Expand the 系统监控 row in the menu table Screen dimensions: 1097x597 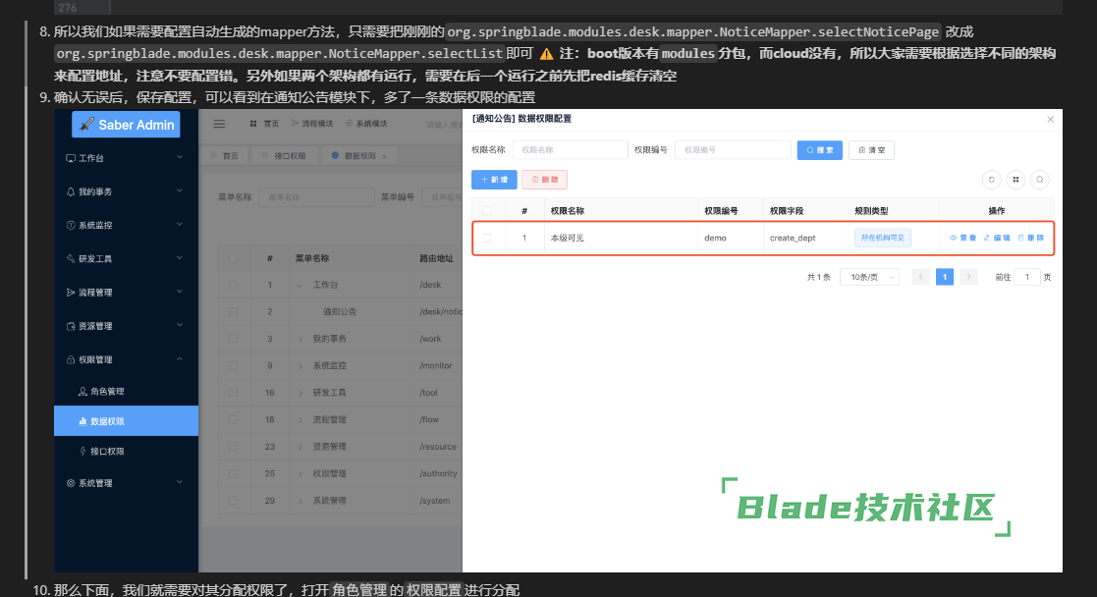[301, 366]
